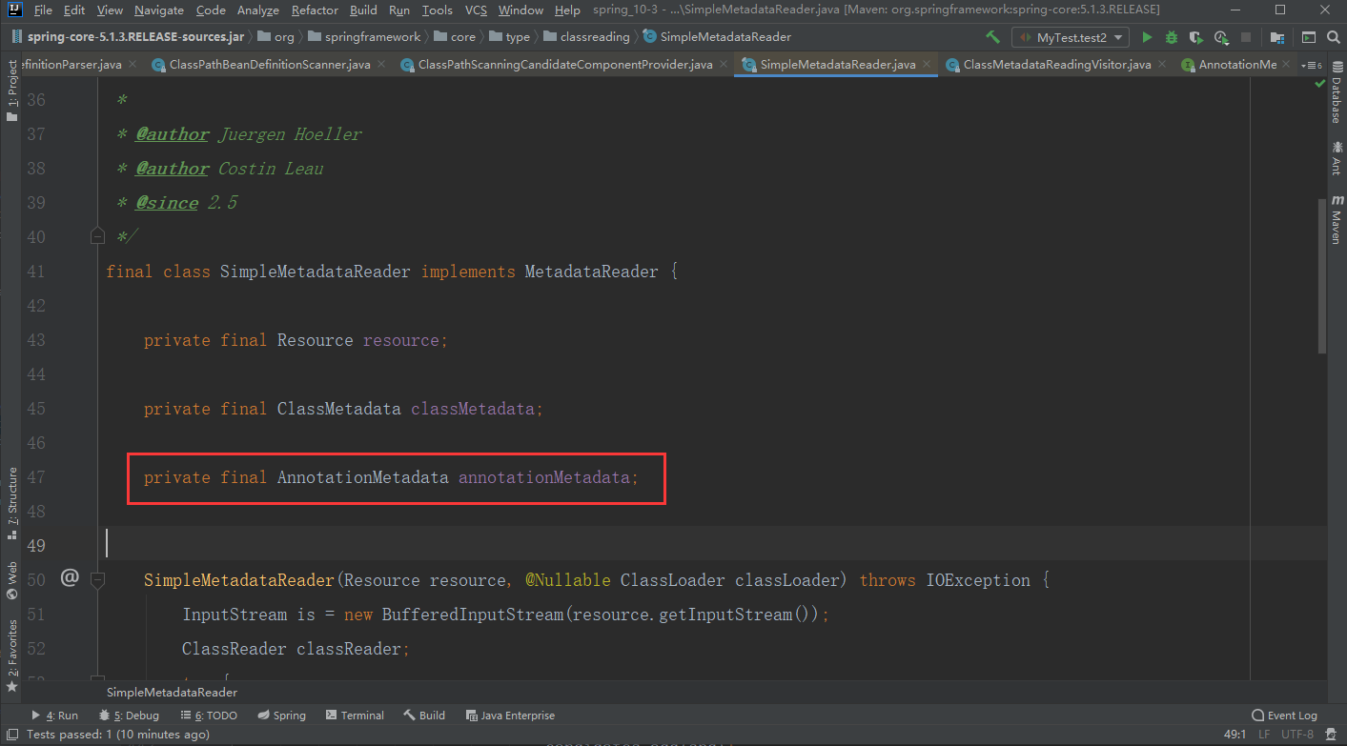Collapse the Javadoc comment fold at line 40
Screen dimensions: 1347x746
(97, 235)
